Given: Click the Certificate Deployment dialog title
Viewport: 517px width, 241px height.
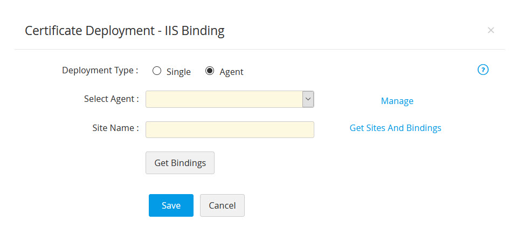Looking at the screenshot, I should tap(125, 31).
